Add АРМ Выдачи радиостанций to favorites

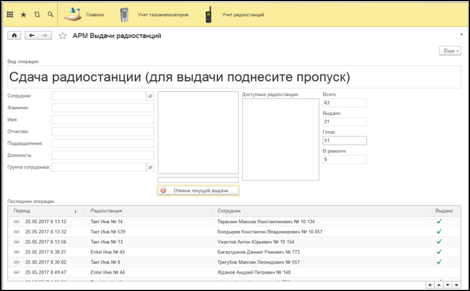[62, 36]
